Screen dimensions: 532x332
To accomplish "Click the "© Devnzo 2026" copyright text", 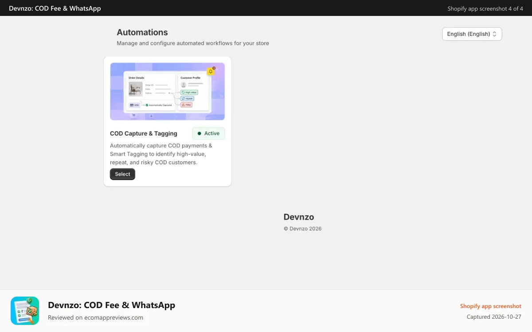I will click(303, 229).
